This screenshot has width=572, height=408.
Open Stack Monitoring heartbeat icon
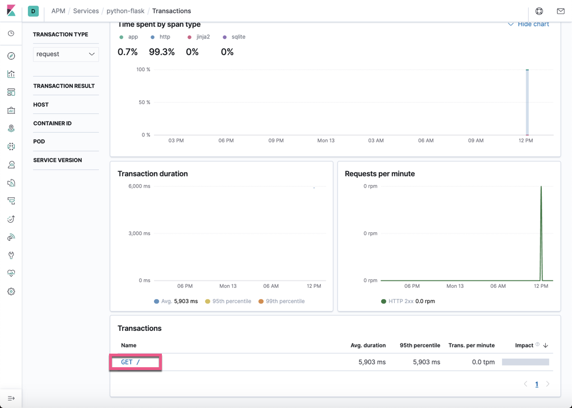[x=11, y=273]
